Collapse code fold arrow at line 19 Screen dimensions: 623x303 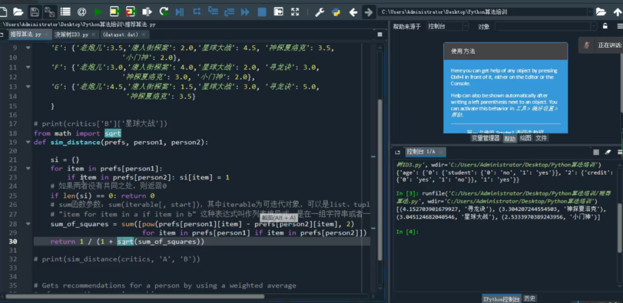[x=28, y=142]
